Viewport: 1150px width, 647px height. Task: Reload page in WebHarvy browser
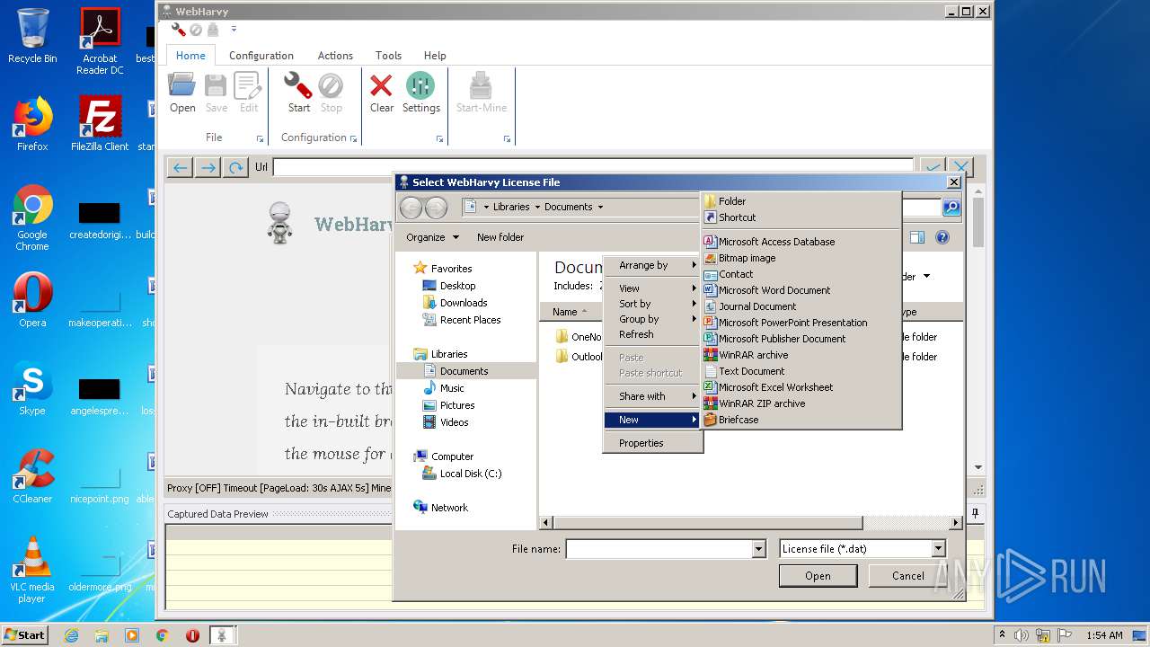[x=235, y=167]
